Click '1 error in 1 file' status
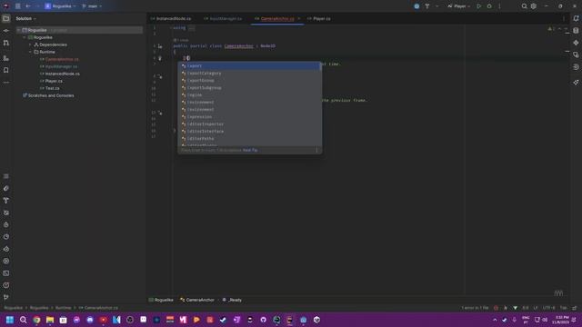The height and width of the screenshot is (327, 582). pos(475,308)
